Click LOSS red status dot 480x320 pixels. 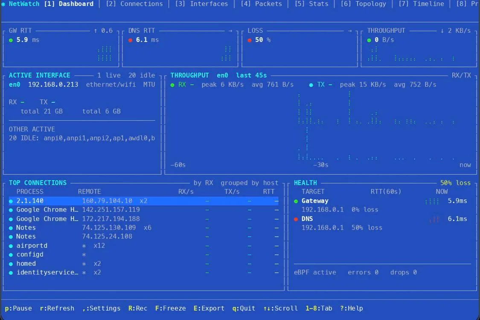pyautogui.click(x=250, y=40)
